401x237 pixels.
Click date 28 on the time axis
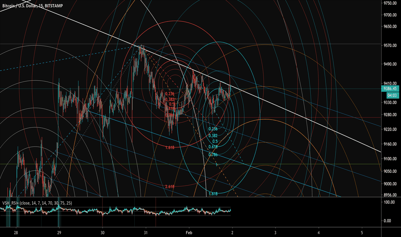(x=16, y=233)
